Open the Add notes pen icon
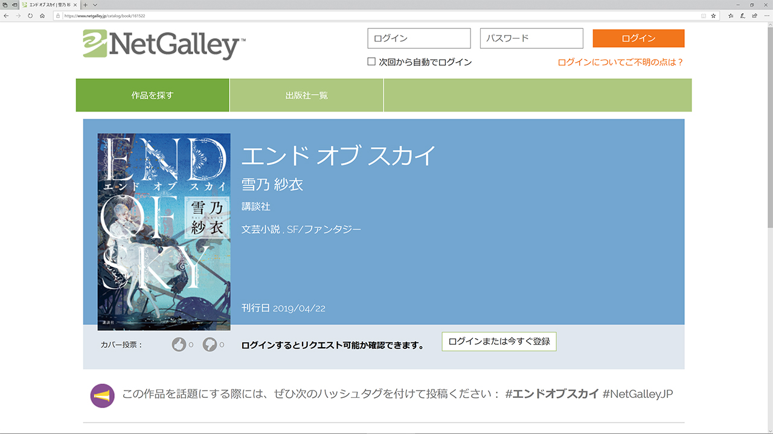The image size is (773, 434). (743, 16)
